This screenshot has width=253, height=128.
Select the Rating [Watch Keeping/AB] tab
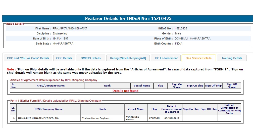click(x=128, y=58)
